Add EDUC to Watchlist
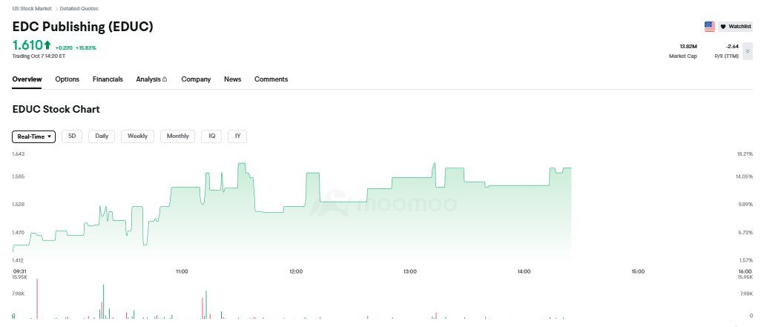The height and width of the screenshot is (327, 764). point(735,27)
